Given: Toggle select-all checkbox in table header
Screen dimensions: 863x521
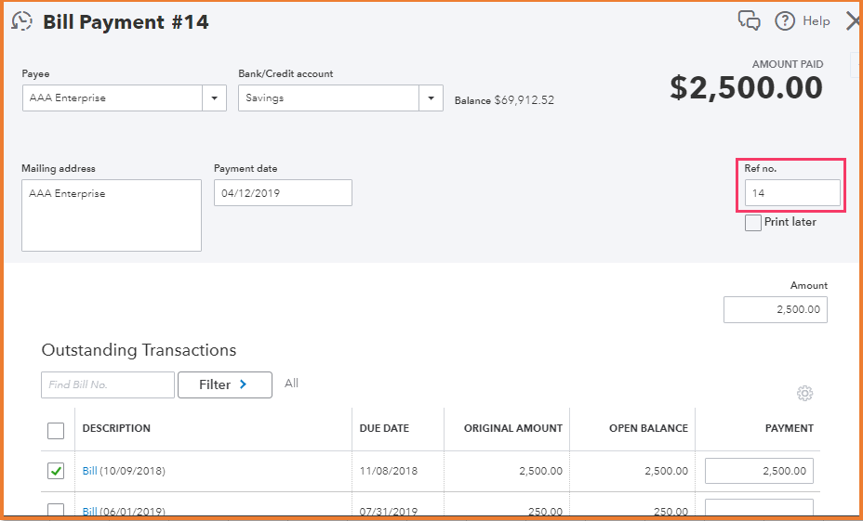Looking at the screenshot, I should (56, 430).
